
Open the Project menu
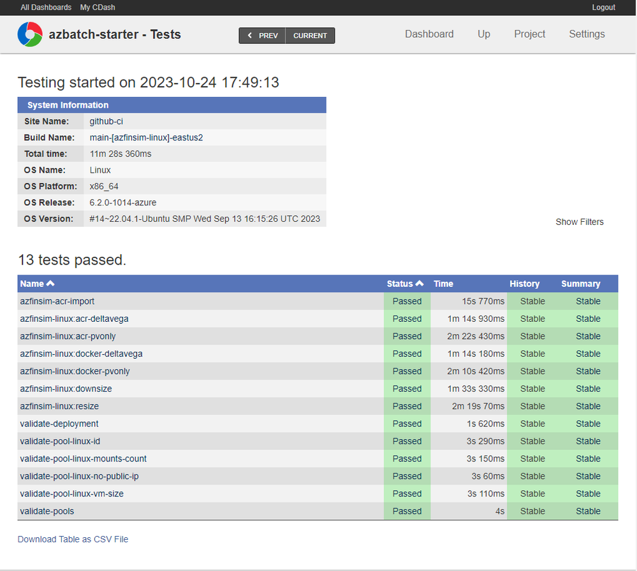point(529,34)
